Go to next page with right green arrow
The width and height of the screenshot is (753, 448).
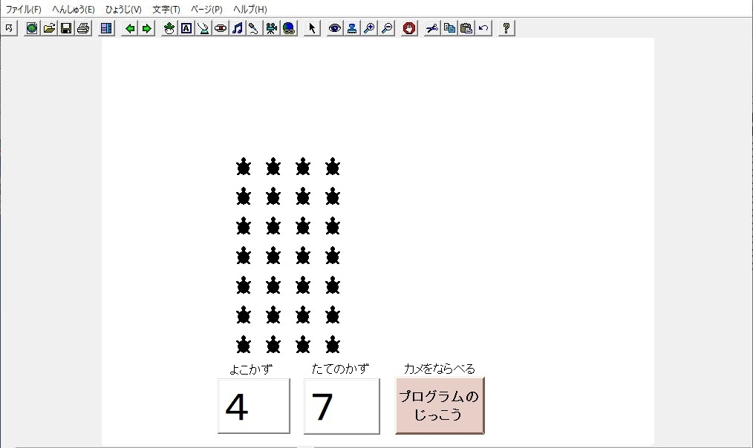point(147,28)
